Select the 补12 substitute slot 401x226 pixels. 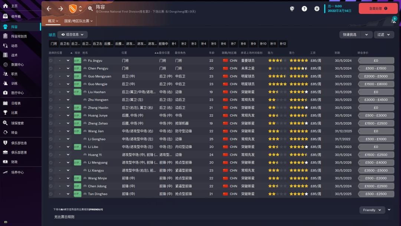[283, 44]
